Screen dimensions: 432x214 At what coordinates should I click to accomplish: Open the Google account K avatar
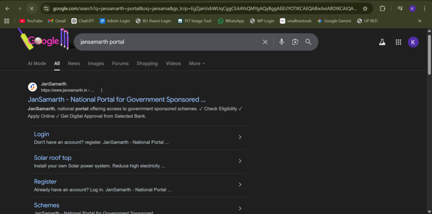click(413, 42)
